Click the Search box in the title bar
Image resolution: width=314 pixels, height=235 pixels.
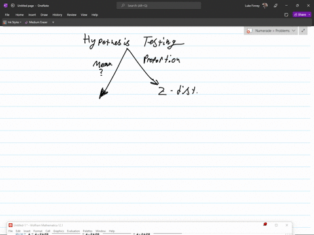pyautogui.click(x=159, y=6)
